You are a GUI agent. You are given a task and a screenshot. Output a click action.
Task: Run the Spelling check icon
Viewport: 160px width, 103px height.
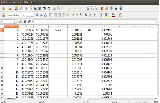45,8
